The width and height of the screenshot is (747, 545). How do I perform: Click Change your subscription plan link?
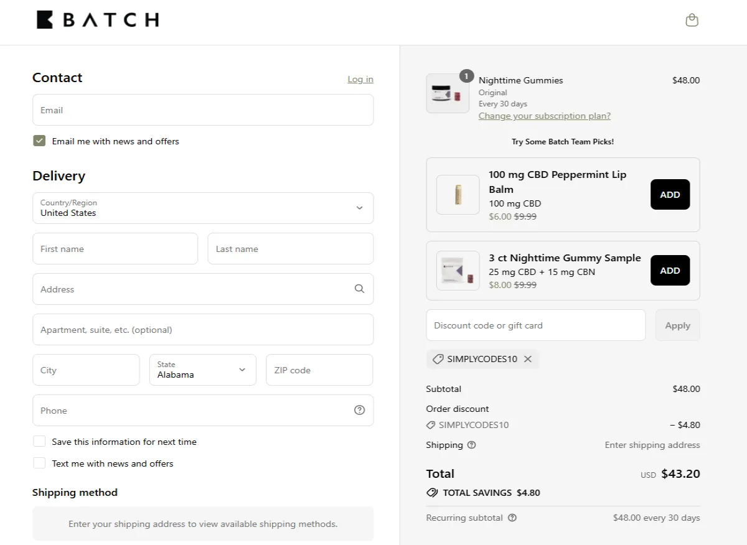[544, 116]
